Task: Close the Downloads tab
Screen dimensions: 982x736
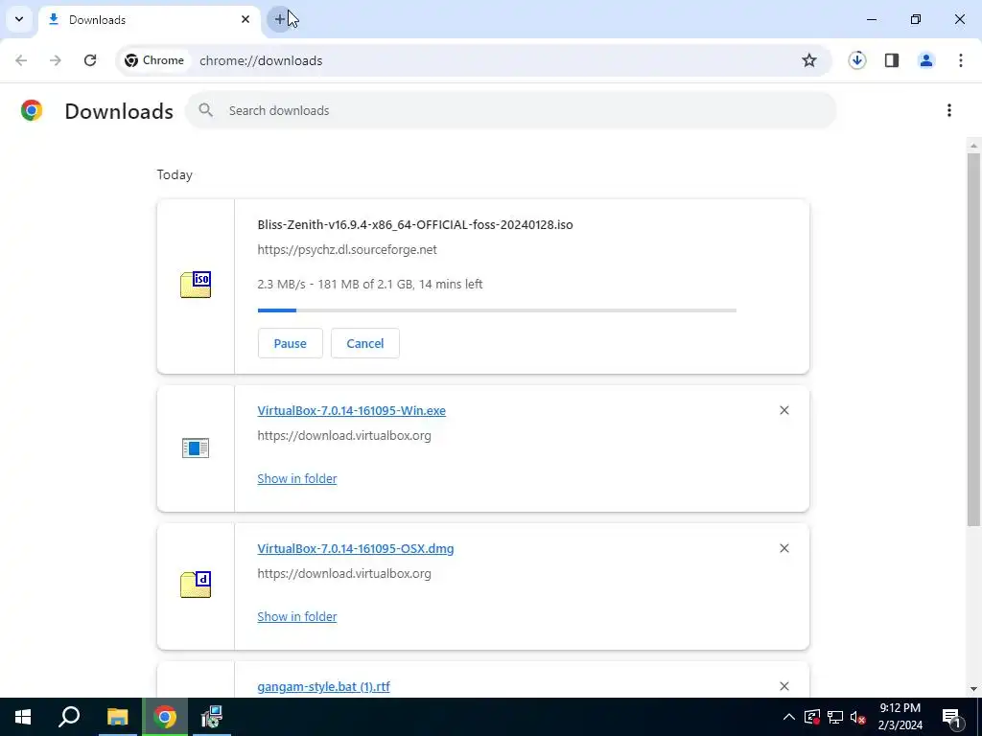Action: (245, 19)
